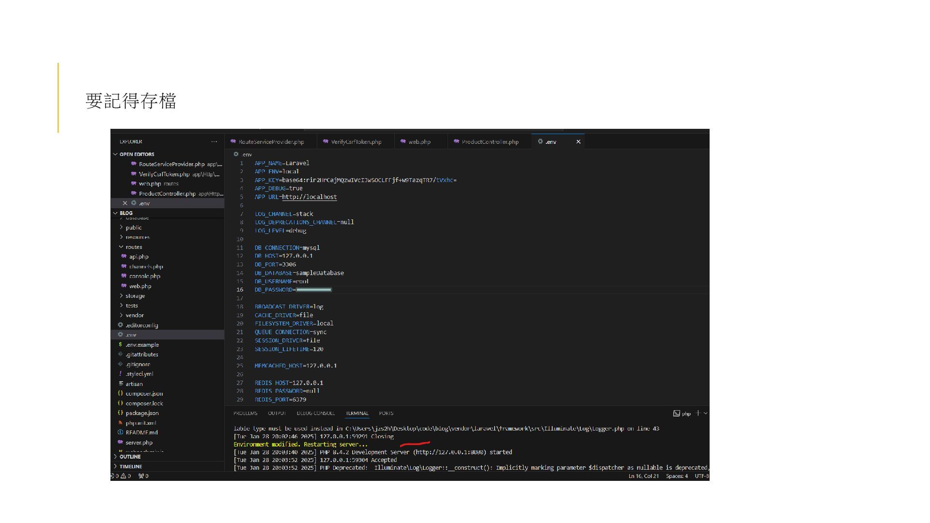The image size is (930, 523).
Task: Open Go to Line via Ln 16, Col 21
Action: pyautogui.click(x=643, y=476)
